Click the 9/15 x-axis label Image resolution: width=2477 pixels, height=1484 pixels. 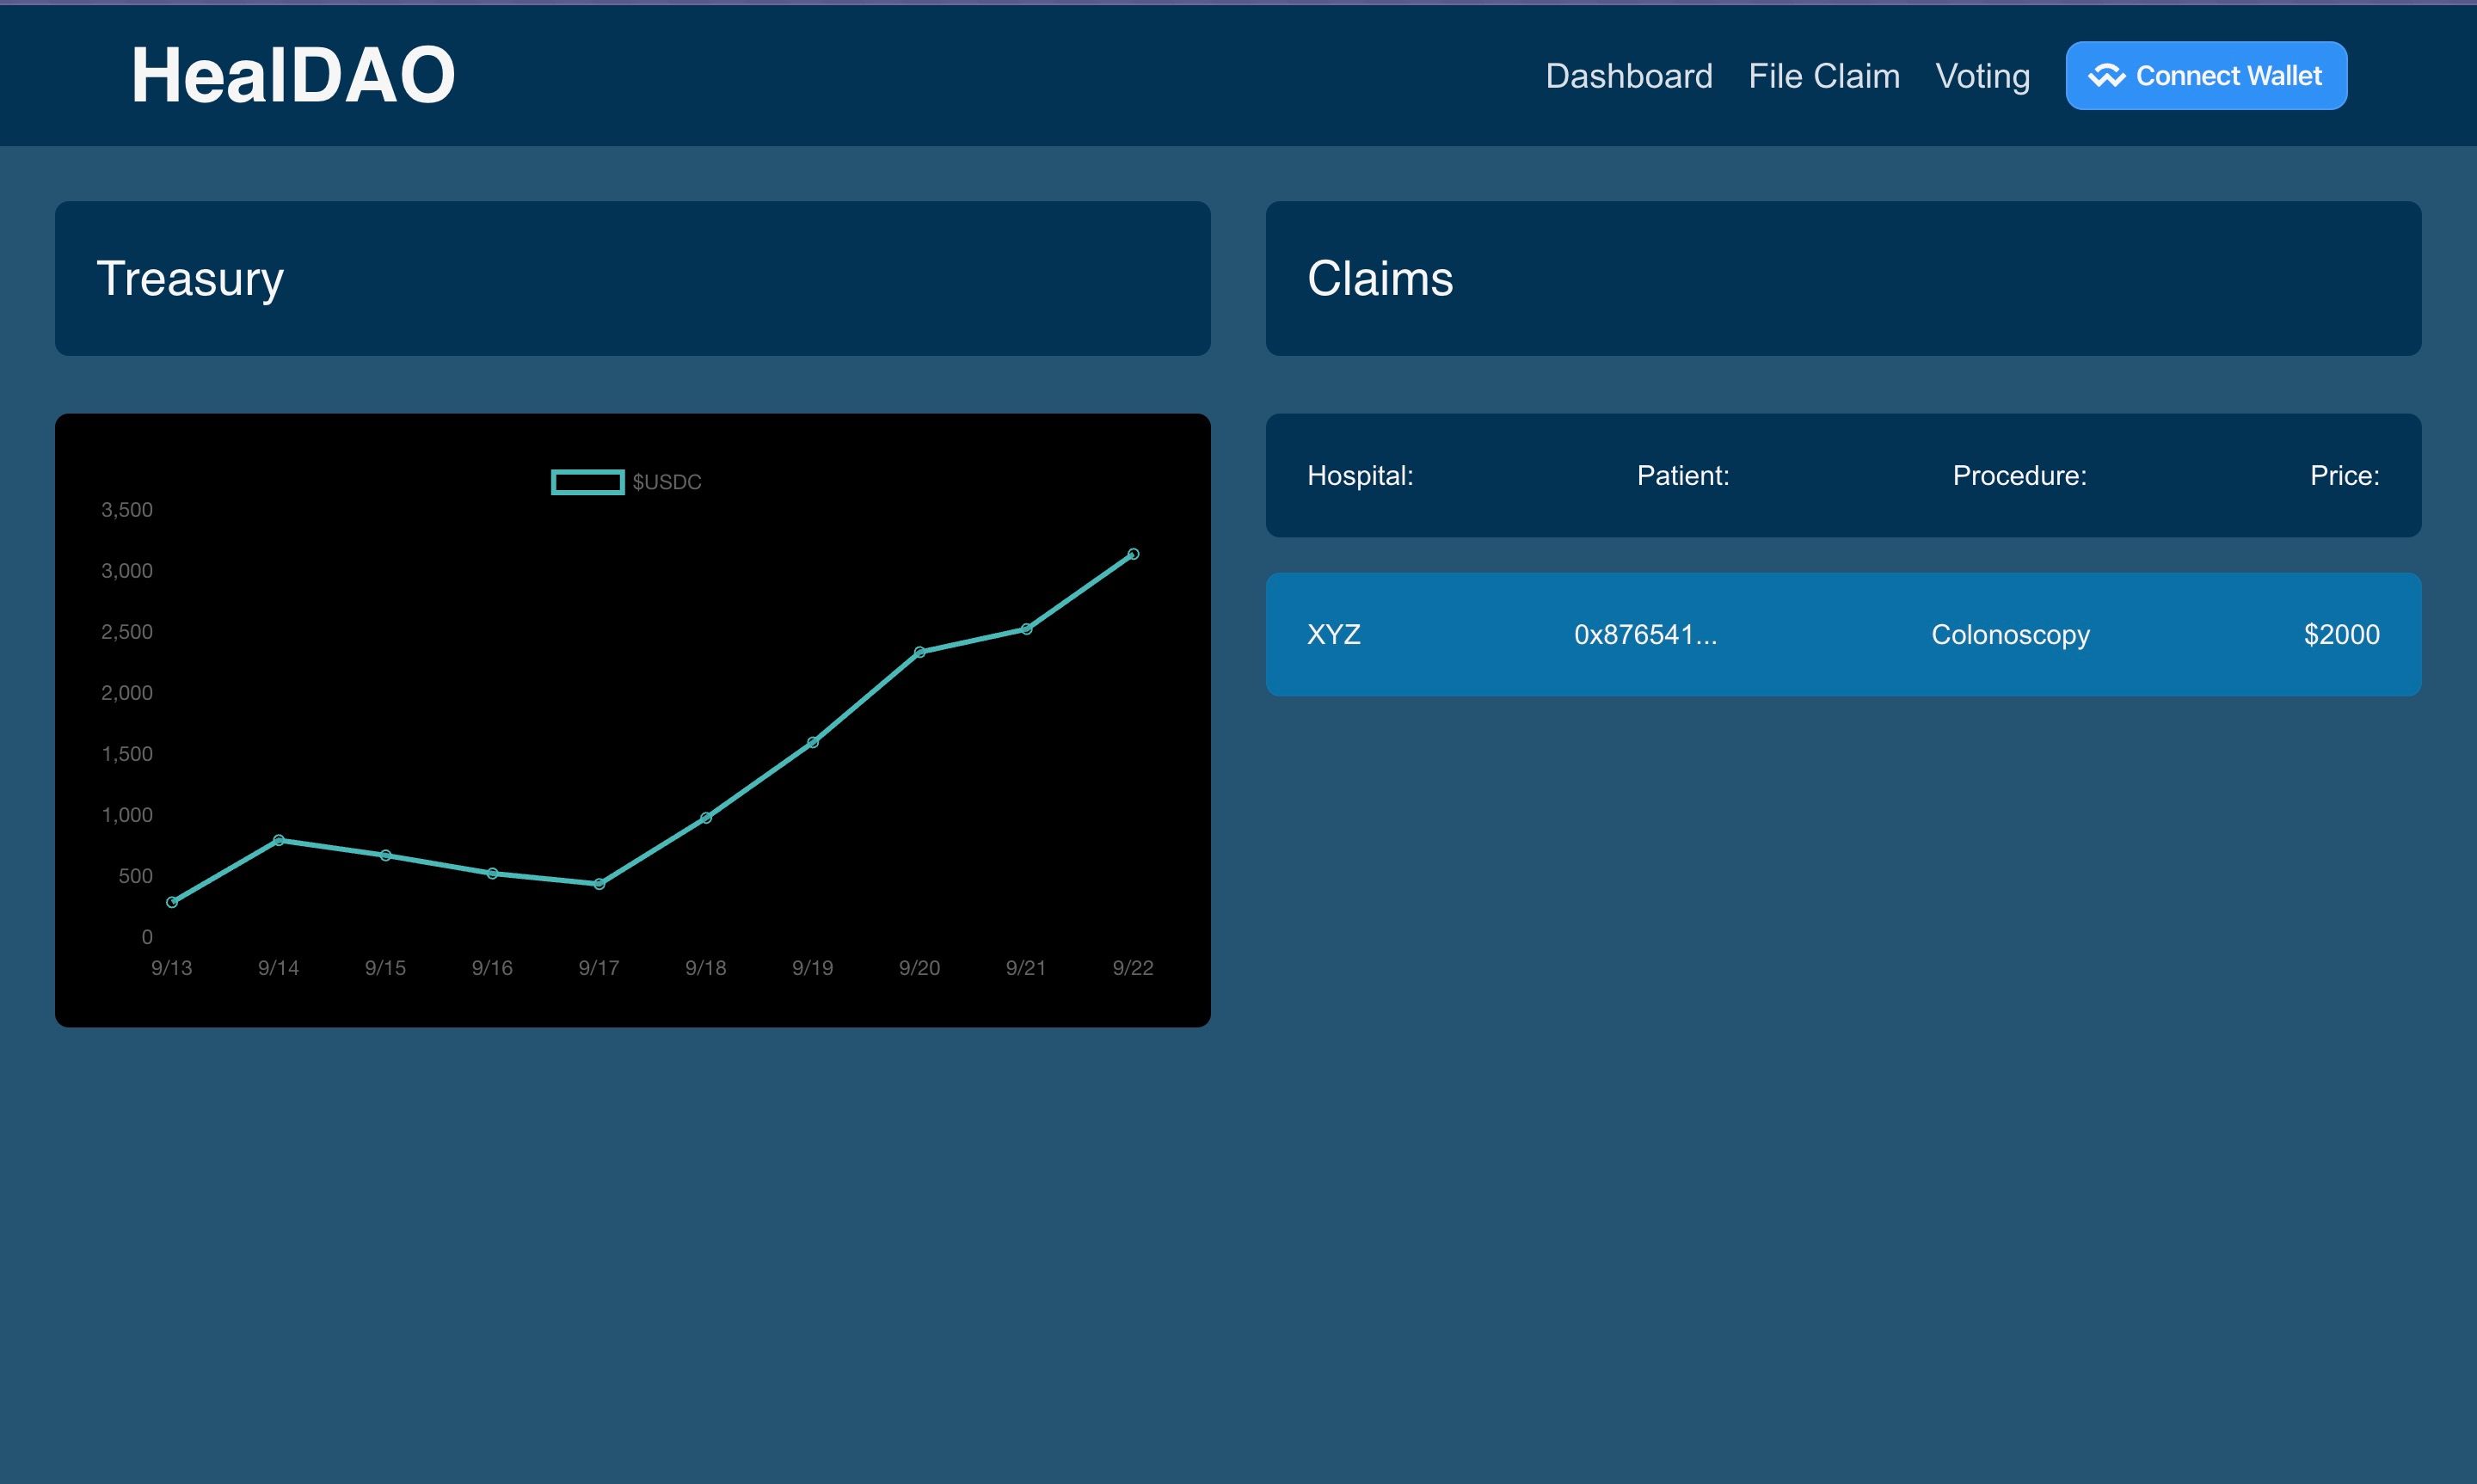385,968
